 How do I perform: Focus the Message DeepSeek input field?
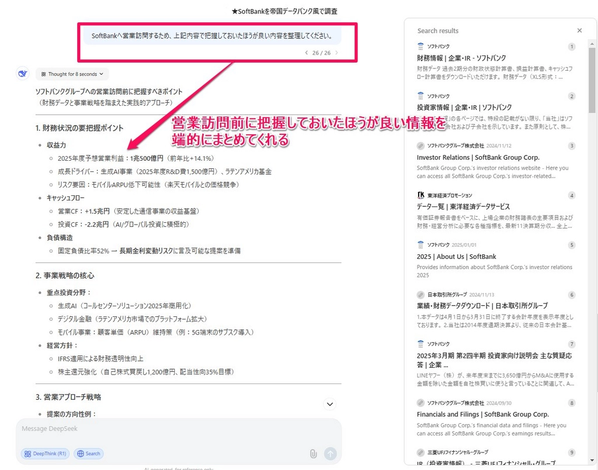tap(179, 428)
